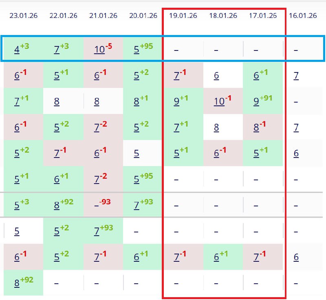Select position 10 link showing -5 change
The height and width of the screenshot is (300, 326).
99,50
